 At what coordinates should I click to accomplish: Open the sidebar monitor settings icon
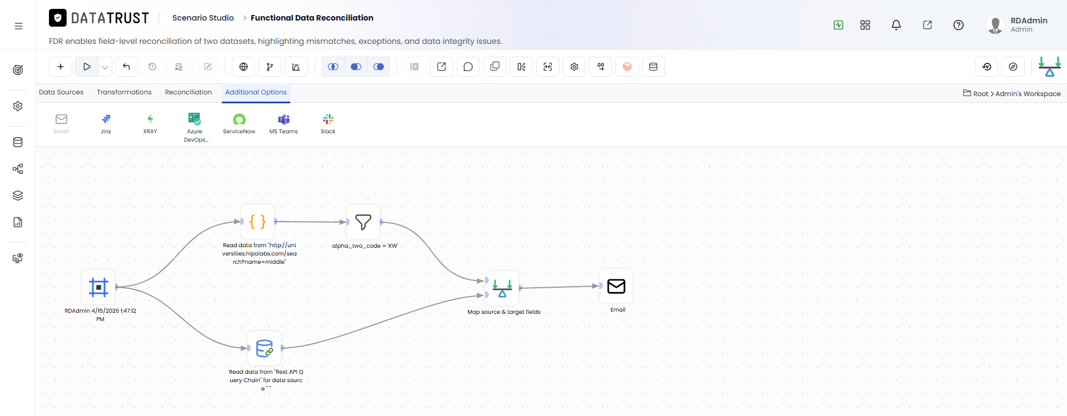tap(18, 258)
